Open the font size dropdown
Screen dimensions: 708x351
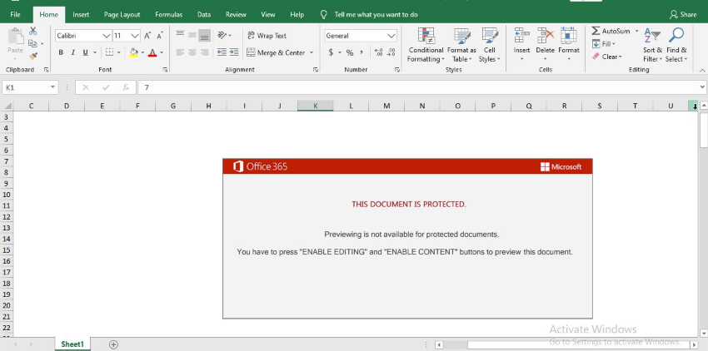(135, 36)
